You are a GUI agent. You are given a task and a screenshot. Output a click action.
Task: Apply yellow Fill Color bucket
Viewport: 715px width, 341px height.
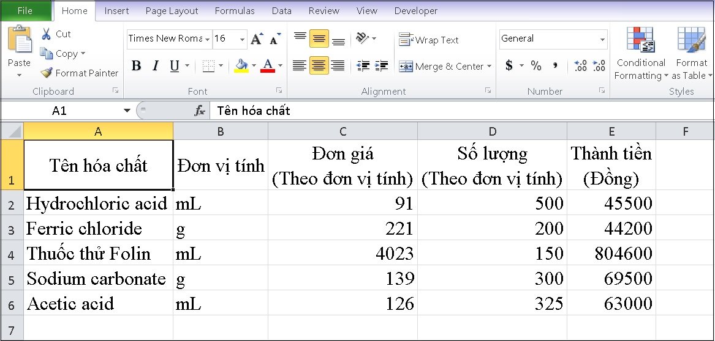coord(241,67)
